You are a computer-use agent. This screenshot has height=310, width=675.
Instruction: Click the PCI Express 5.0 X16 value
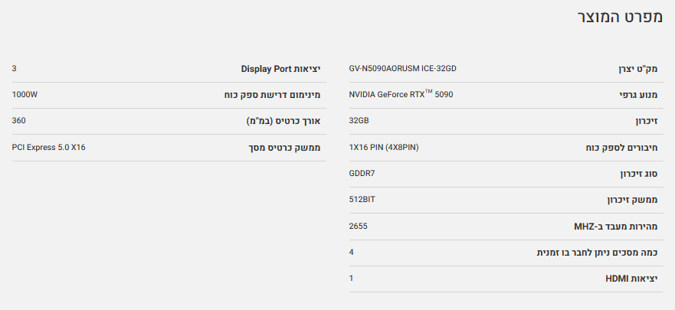pos(54,147)
